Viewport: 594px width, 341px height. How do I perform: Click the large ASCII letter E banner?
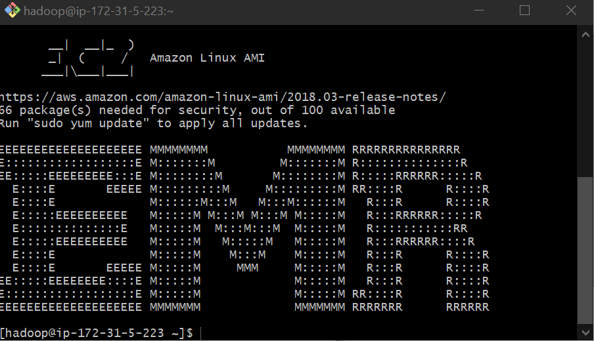tap(71, 228)
